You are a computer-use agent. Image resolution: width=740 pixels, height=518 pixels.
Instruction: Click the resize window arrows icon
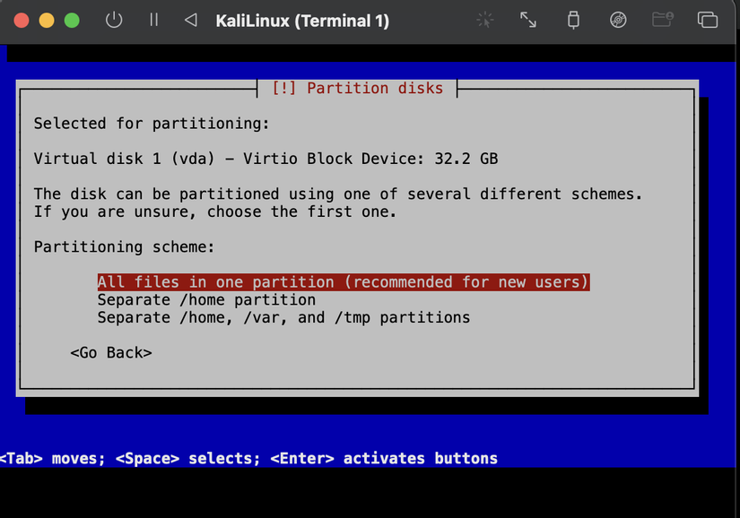(x=528, y=21)
